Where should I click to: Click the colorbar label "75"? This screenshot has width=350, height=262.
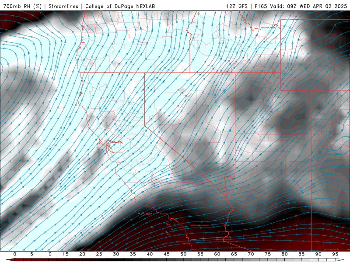click(268, 254)
